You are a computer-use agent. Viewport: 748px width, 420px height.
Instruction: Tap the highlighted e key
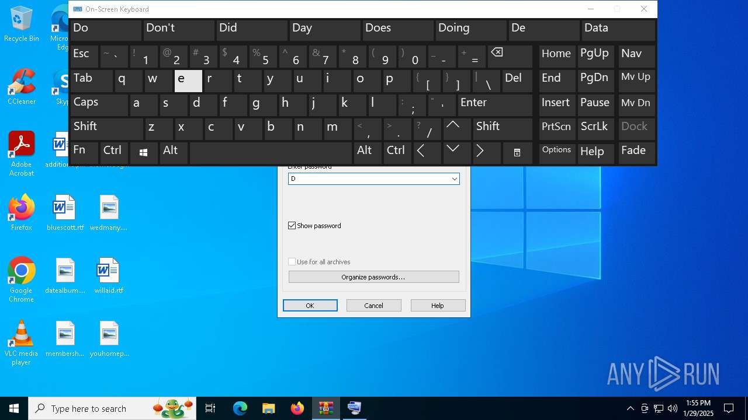click(x=188, y=81)
